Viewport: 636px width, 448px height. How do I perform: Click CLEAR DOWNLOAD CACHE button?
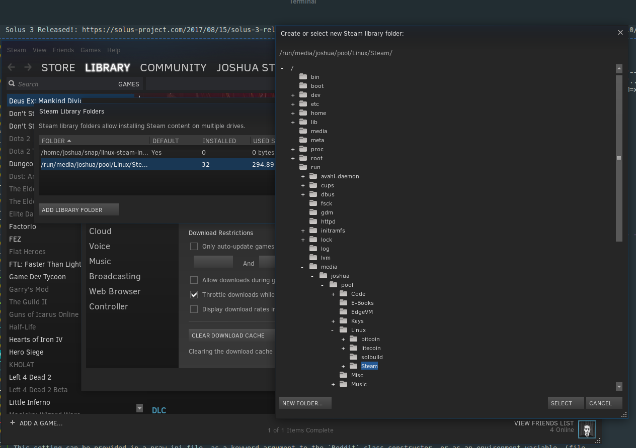[232, 335]
